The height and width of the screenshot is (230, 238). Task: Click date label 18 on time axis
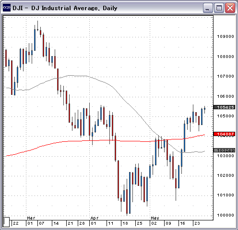tap(125, 223)
